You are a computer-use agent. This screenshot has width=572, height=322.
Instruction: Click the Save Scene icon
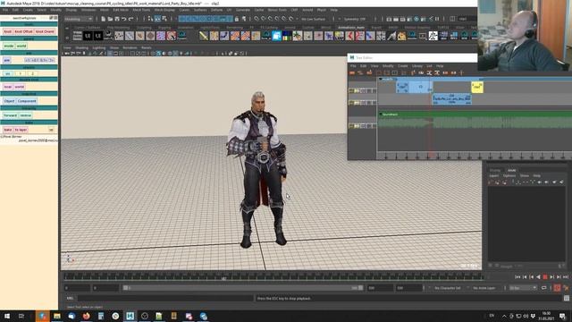tap(117, 19)
